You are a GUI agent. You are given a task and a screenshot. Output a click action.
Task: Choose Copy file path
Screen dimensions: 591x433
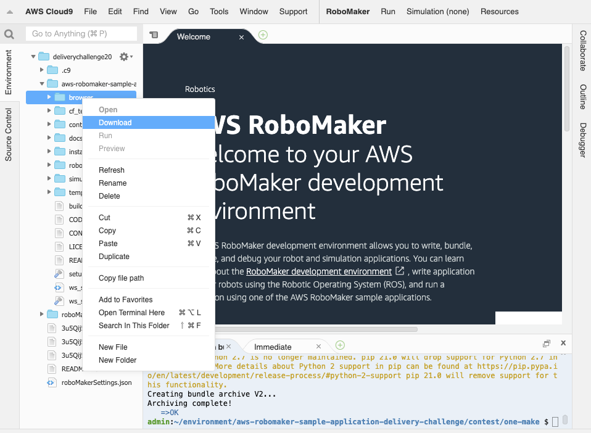pyautogui.click(x=149, y=278)
